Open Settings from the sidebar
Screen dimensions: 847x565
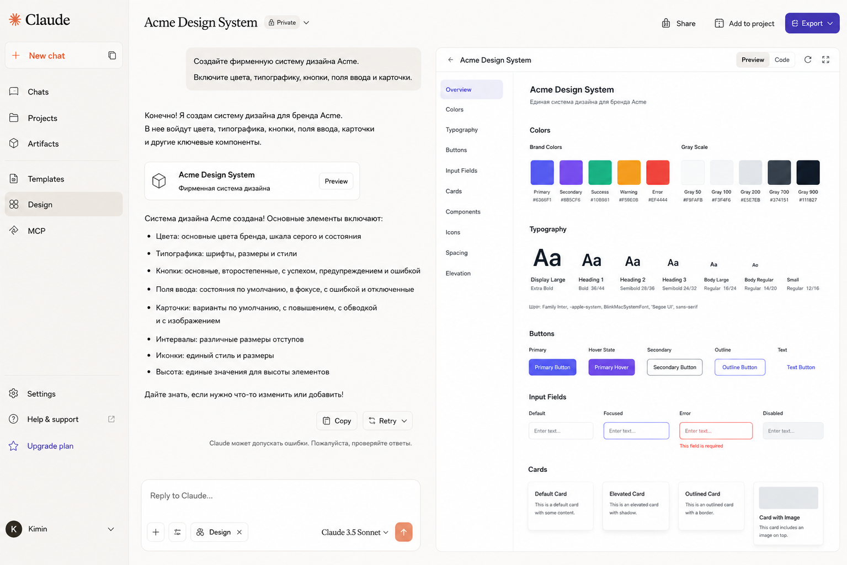[63, 393]
